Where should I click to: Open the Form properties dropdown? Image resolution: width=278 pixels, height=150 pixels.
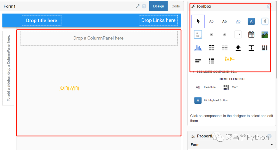[232, 145]
